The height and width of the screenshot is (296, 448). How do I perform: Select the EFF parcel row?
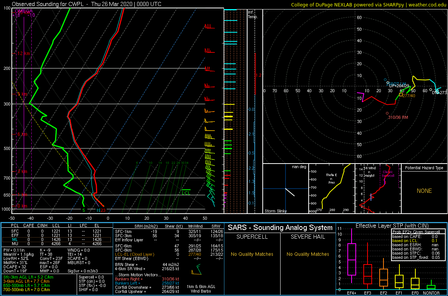57,235
